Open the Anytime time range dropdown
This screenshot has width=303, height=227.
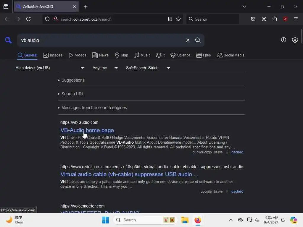pyautogui.click(x=105, y=68)
